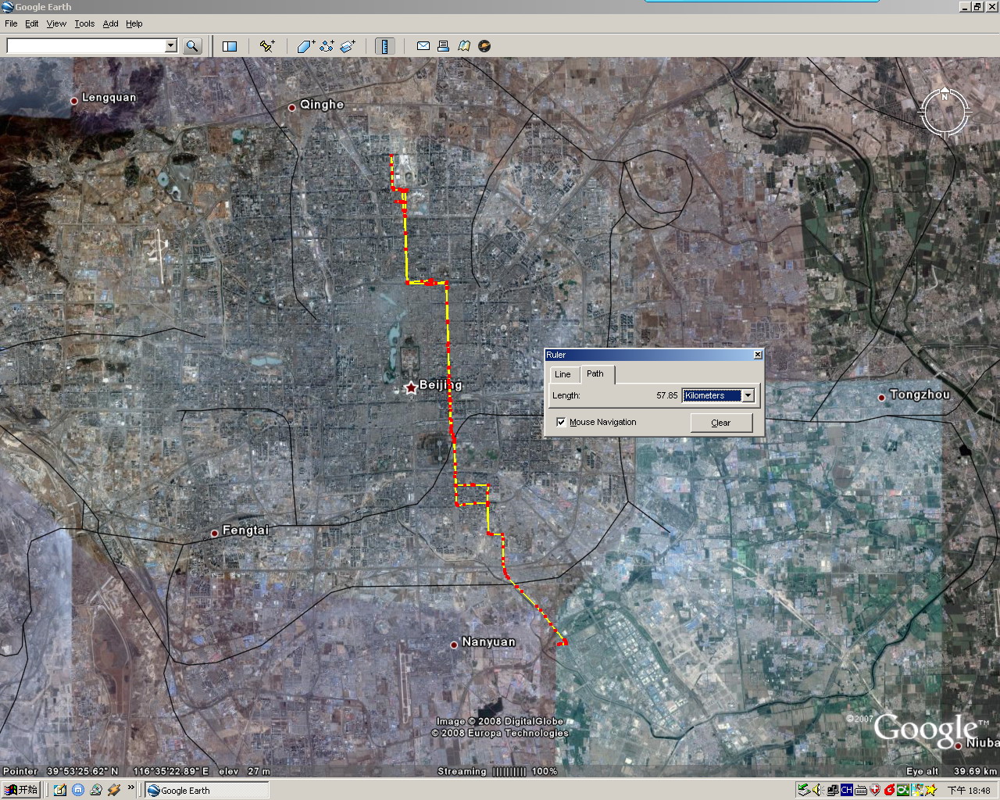Click the Fengtai placemark label
This screenshot has width=1000, height=800.
pos(245,530)
